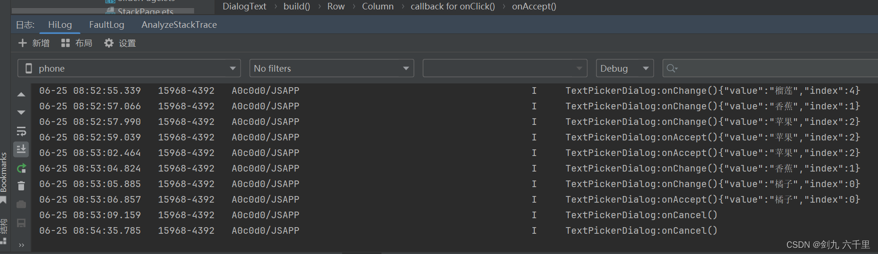Click the search magnifier icon
Viewport: 878px width, 254px height.
coord(671,69)
